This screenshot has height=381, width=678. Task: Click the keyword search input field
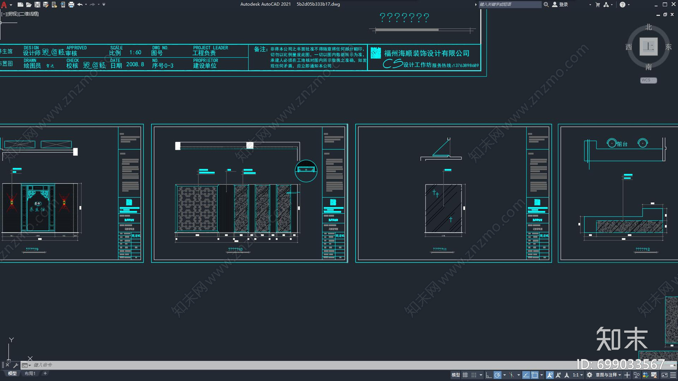(x=510, y=4)
